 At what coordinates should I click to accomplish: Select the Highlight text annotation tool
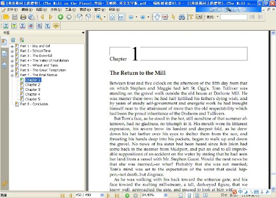point(14,26)
